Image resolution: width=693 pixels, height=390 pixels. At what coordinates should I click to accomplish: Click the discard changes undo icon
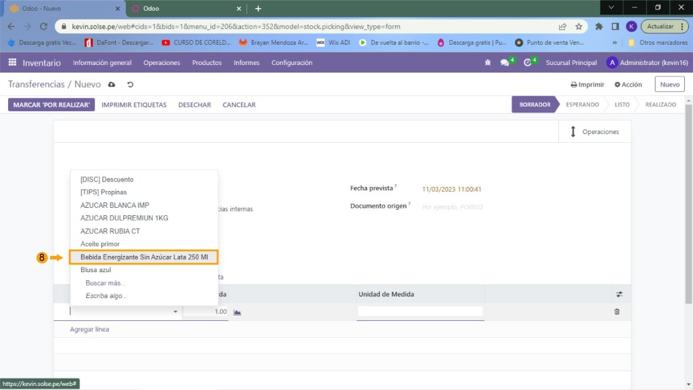(130, 85)
